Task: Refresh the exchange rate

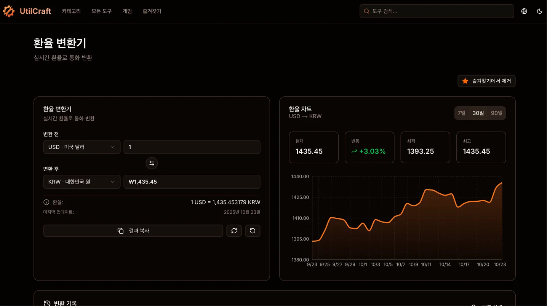Action: tap(234, 231)
